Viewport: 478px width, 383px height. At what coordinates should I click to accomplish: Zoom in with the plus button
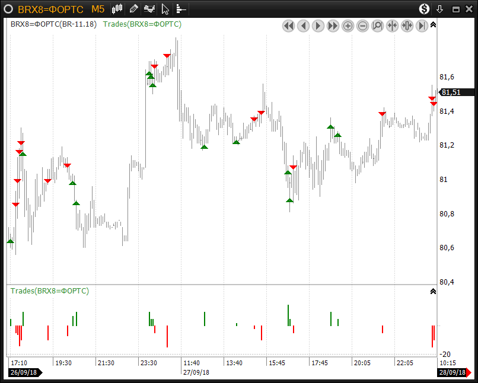pyautogui.click(x=348, y=25)
